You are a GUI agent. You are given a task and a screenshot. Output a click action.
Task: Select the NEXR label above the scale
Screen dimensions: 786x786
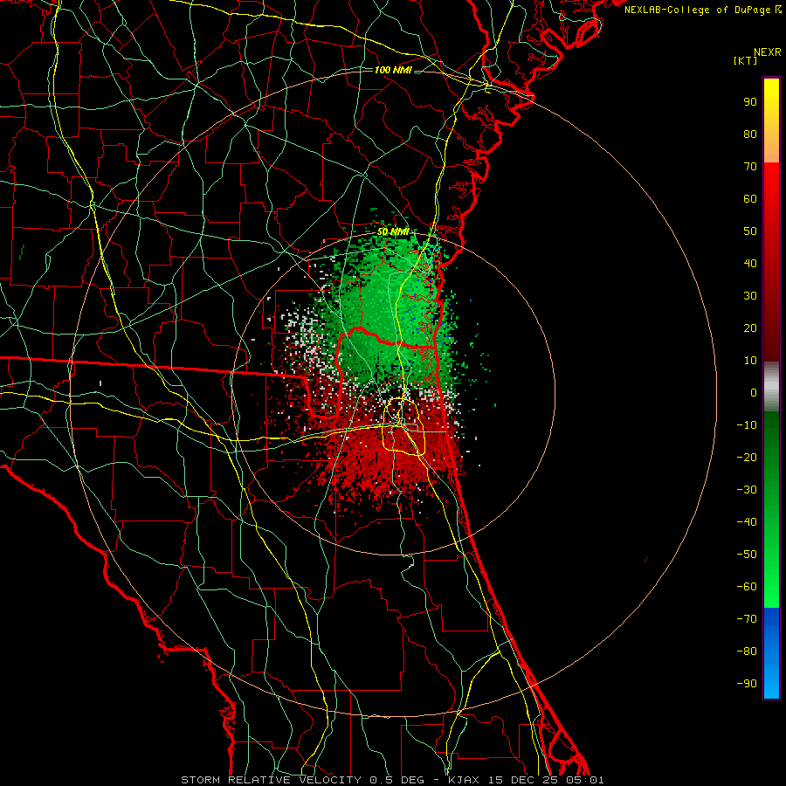click(x=768, y=52)
